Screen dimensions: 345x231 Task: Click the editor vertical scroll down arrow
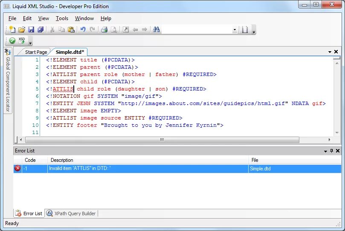(337, 133)
